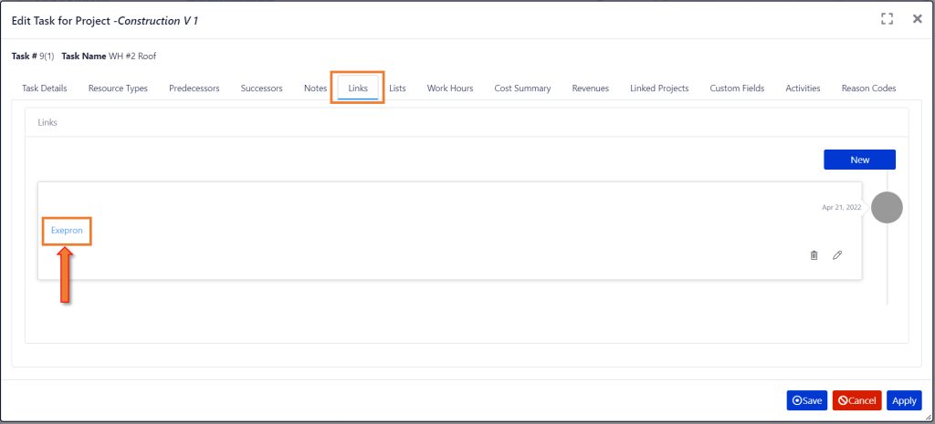Screen dimensions: 935x424
Task: Click the gray timeline circle marker
Action: click(x=887, y=208)
